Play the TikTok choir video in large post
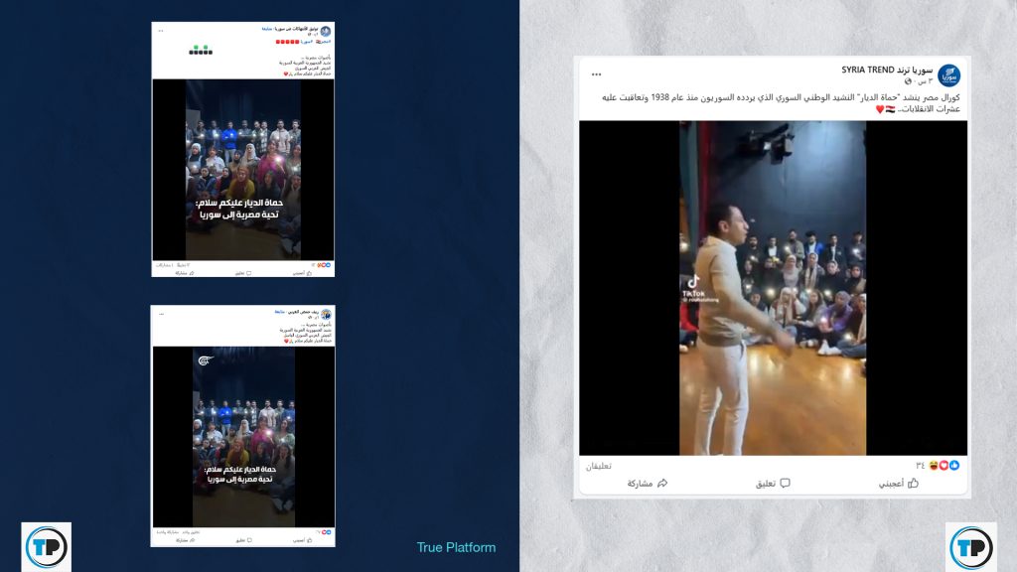Screen dimensions: 1017x572 point(773,288)
